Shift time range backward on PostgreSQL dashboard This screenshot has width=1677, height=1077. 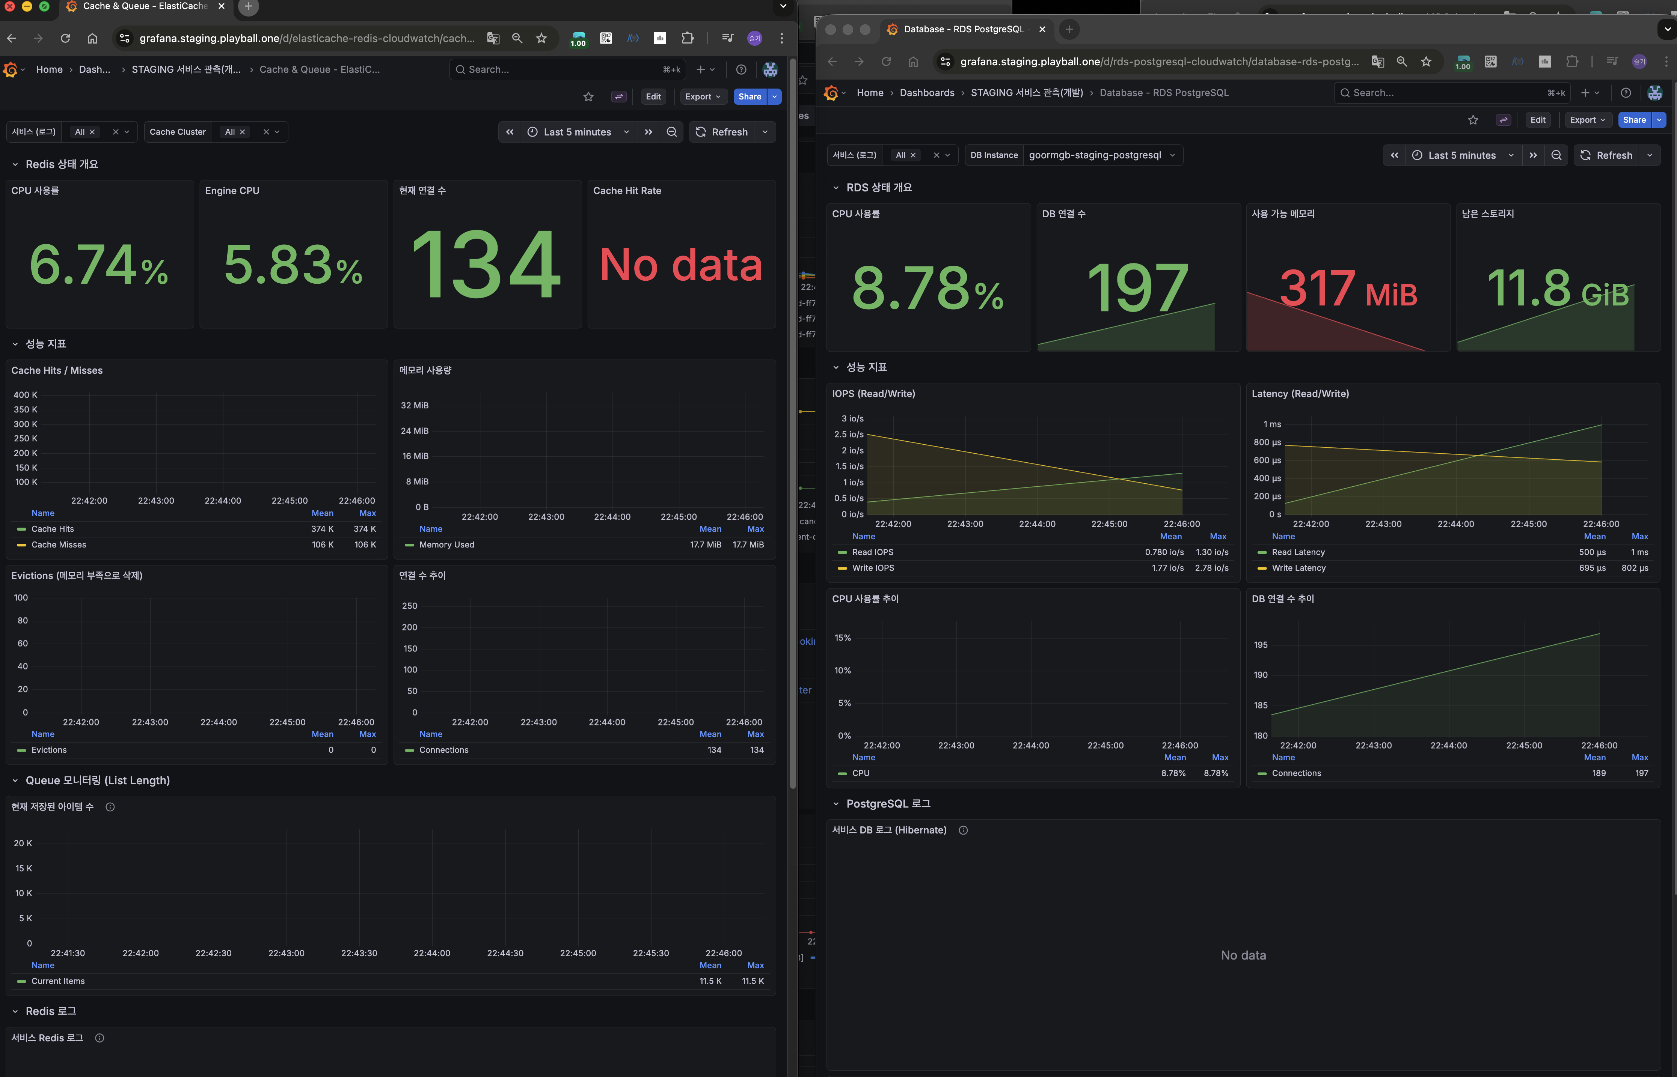tap(1394, 155)
